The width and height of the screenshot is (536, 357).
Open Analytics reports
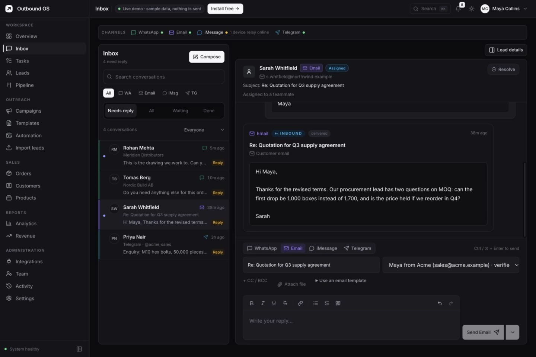44,223
